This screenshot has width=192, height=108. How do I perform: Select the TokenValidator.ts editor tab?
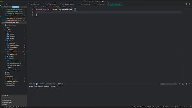(115, 4)
